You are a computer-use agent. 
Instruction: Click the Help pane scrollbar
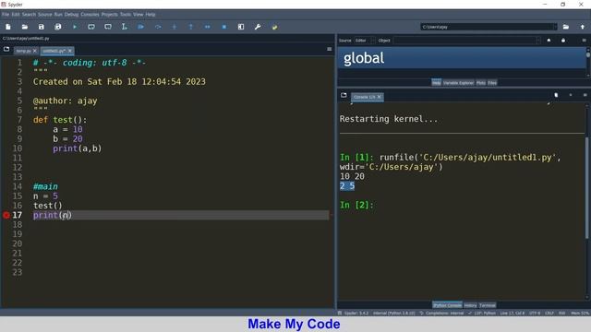tap(588, 54)
